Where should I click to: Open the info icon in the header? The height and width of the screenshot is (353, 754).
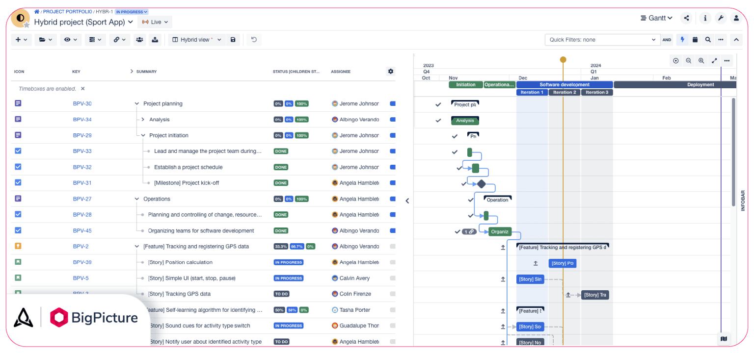705,18
